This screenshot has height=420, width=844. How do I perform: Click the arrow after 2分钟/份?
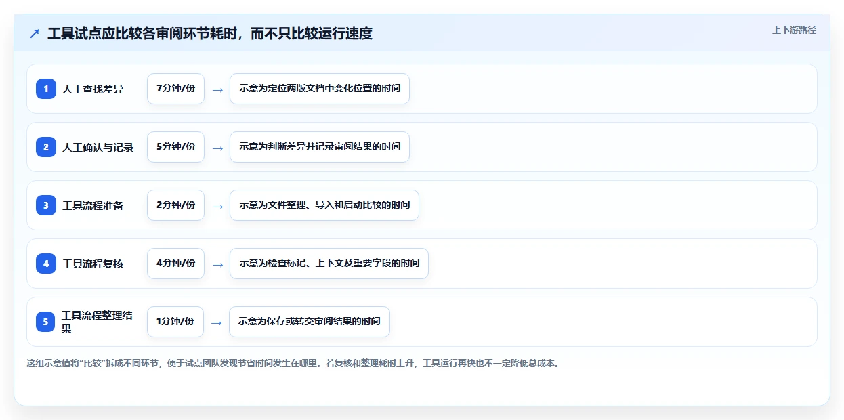(217, 206)
